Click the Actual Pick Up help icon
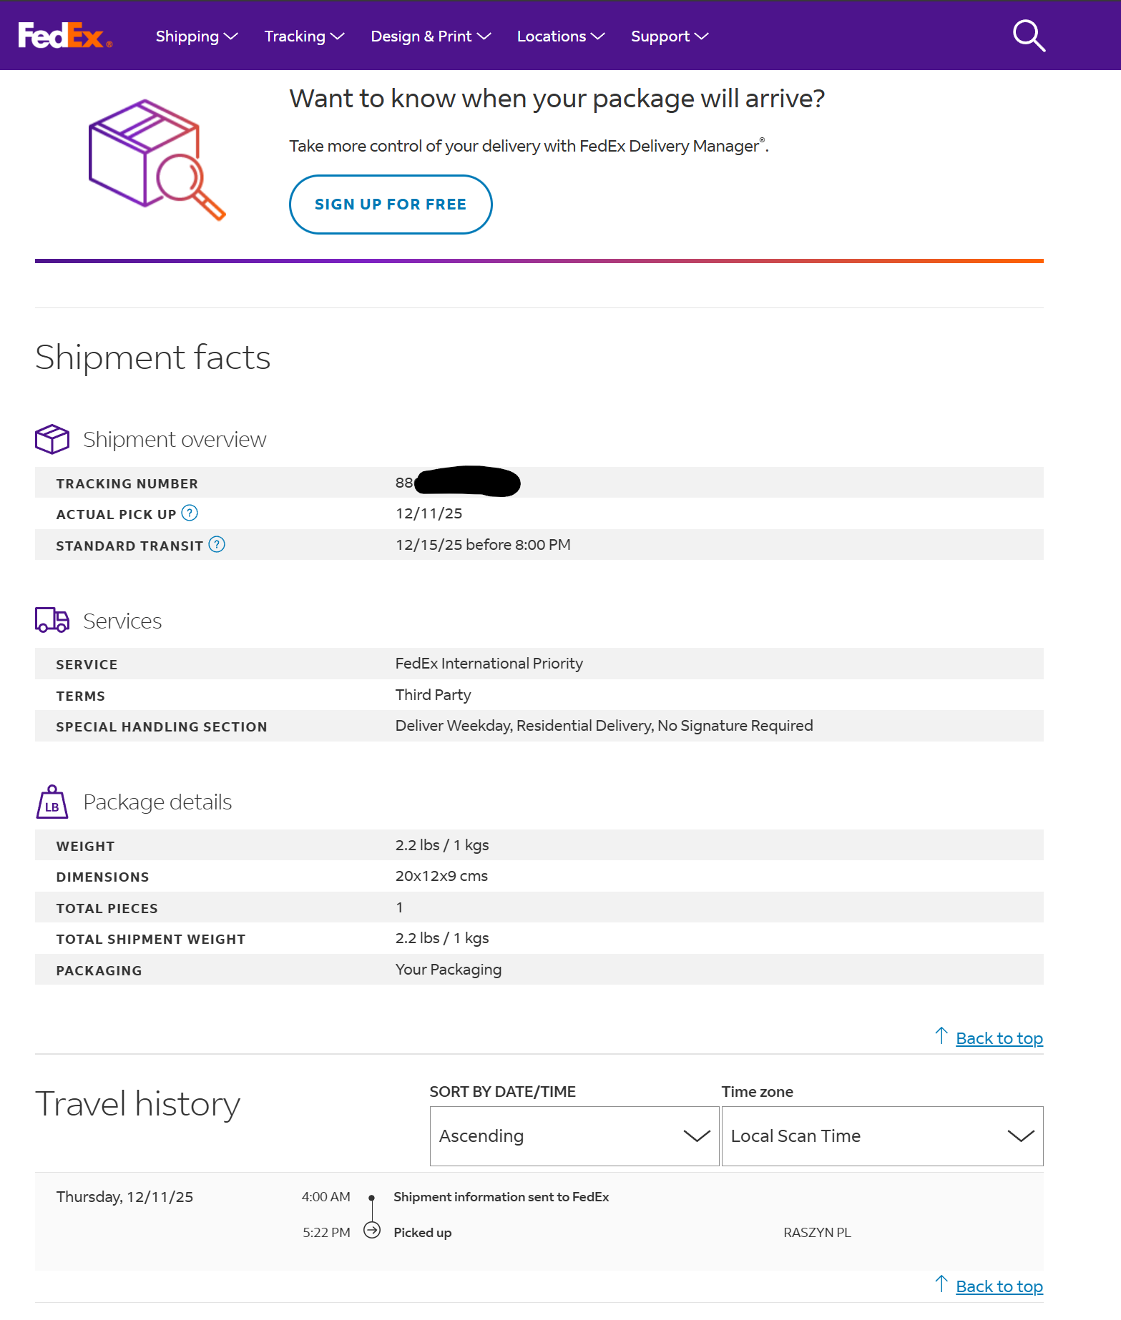Screen dimensions: 1121x1320 point(190,513)
